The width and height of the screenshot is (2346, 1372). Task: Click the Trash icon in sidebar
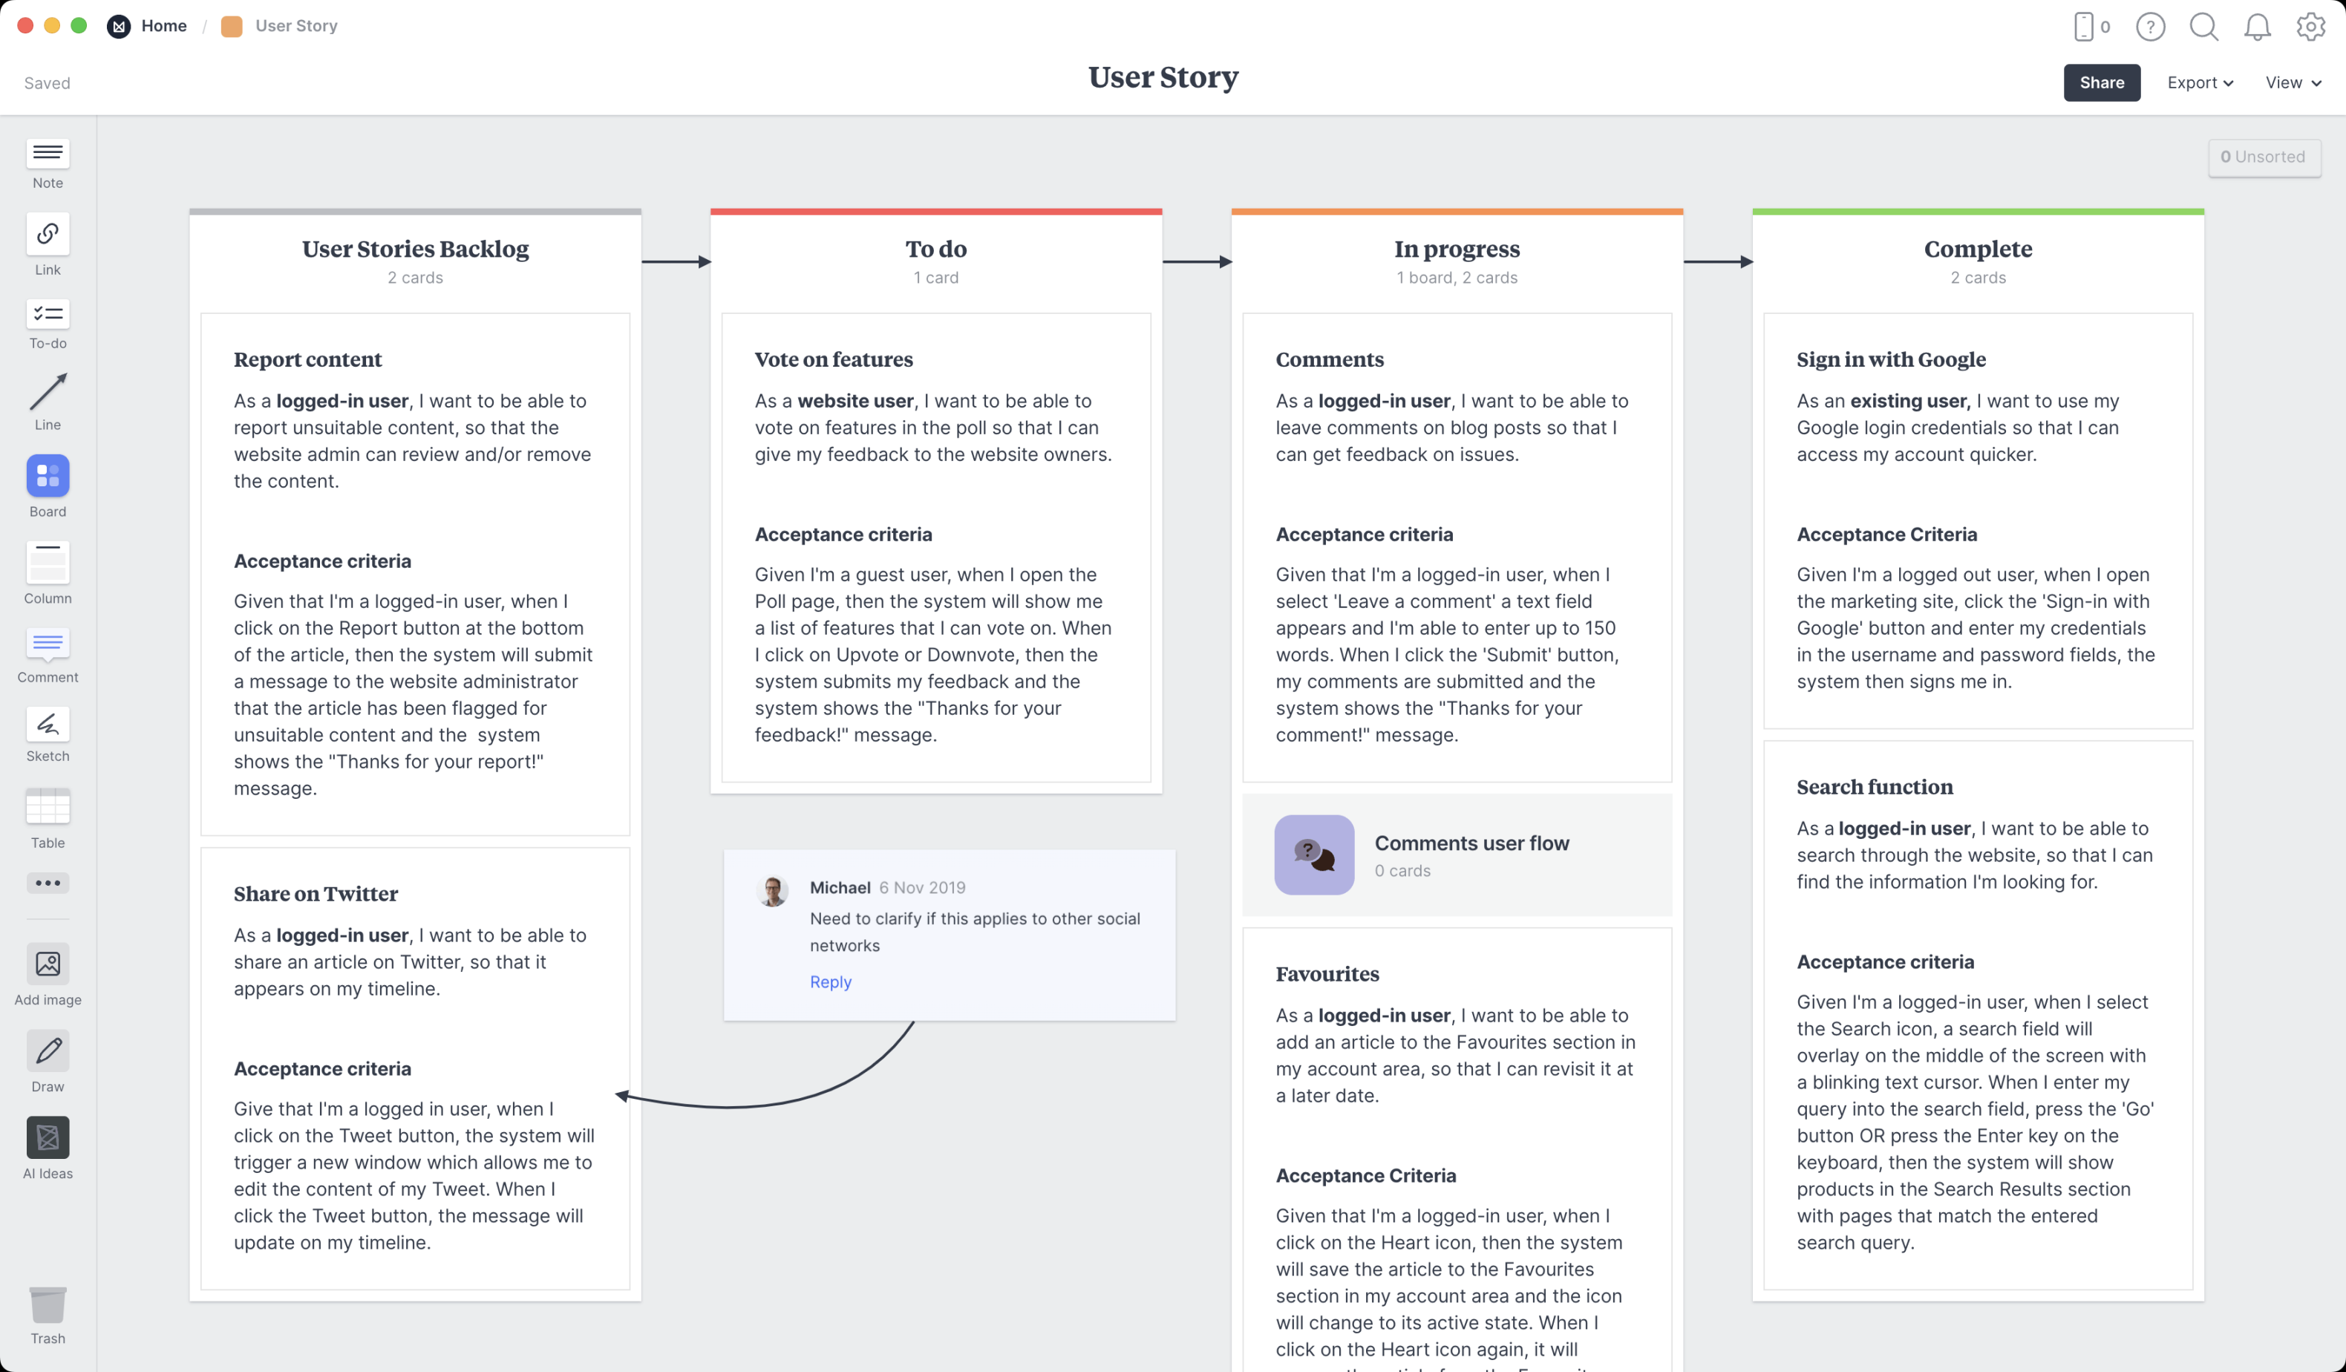pos(48,1307)
